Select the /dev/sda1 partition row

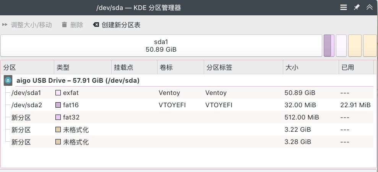pos(26,93)
